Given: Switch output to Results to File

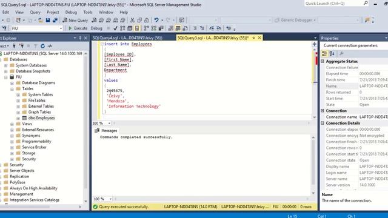Looking at the screenshot, I should pyautogui.click(x=185, y=28).
